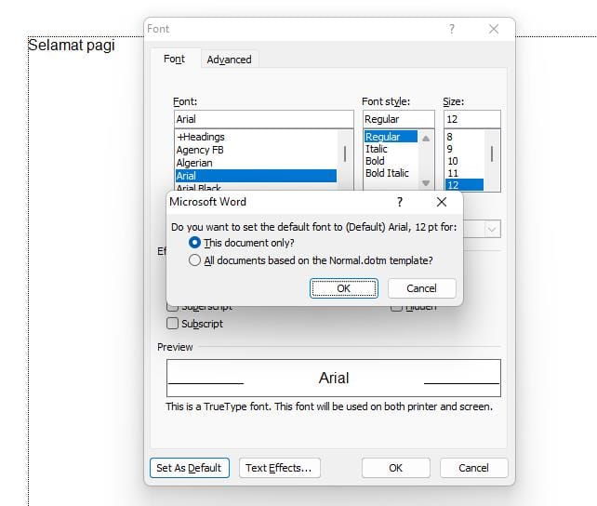
Task: Click the Microsoft Word dialog help question mark
Action: pos(400,202)
